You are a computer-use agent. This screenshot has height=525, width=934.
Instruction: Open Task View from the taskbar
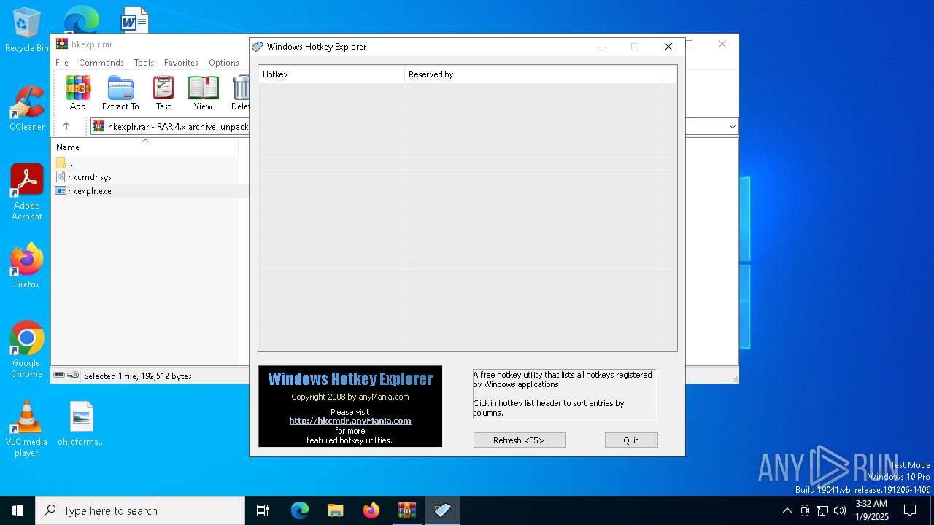coord(263,510)
